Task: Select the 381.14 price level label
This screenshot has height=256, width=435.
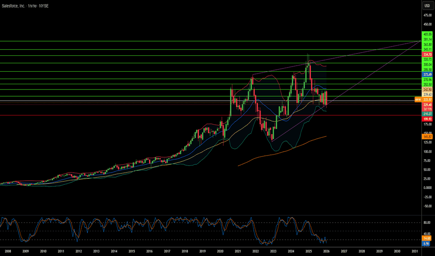Action: [427, 39]
